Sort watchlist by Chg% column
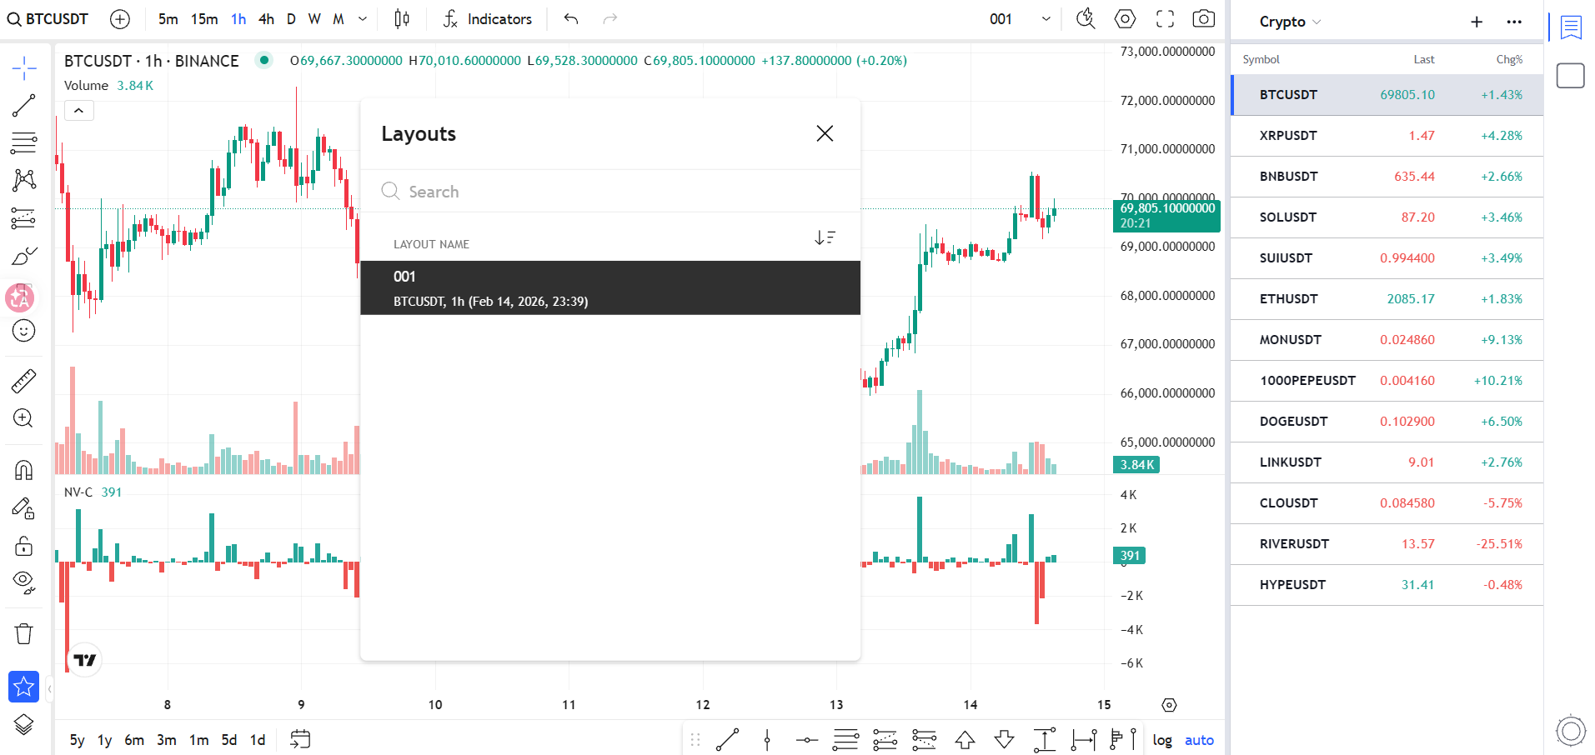The image size is (1595, 755). point(1509,59)
